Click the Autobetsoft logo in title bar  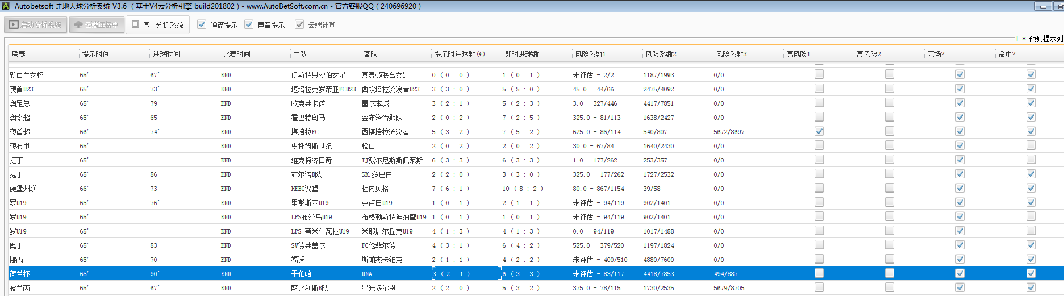click(6, 6)
